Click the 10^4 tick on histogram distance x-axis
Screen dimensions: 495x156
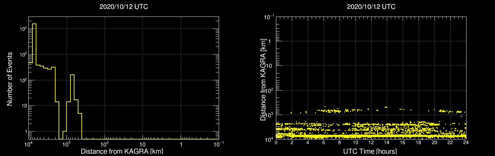tap(28, 145)
